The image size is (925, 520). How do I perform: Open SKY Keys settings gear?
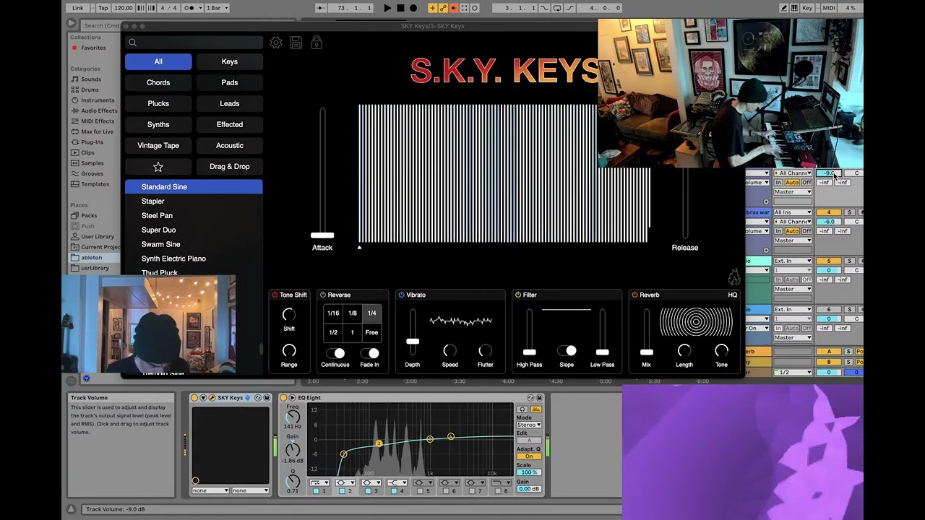(x=276, y=43)
